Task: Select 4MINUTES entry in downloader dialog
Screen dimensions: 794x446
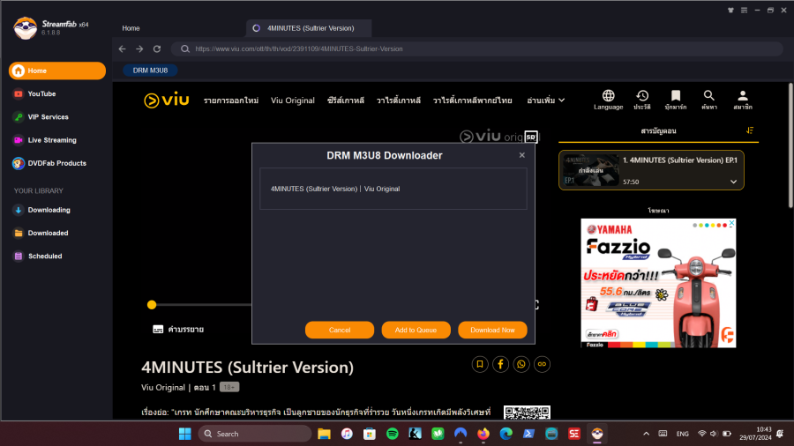Action: 393,189
